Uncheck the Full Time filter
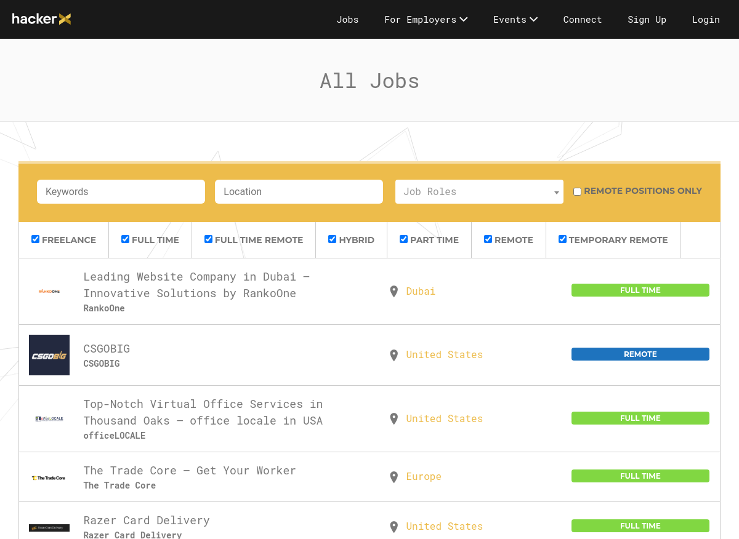Viewport: 739px width, 539px height. click(x=125, y=239)
